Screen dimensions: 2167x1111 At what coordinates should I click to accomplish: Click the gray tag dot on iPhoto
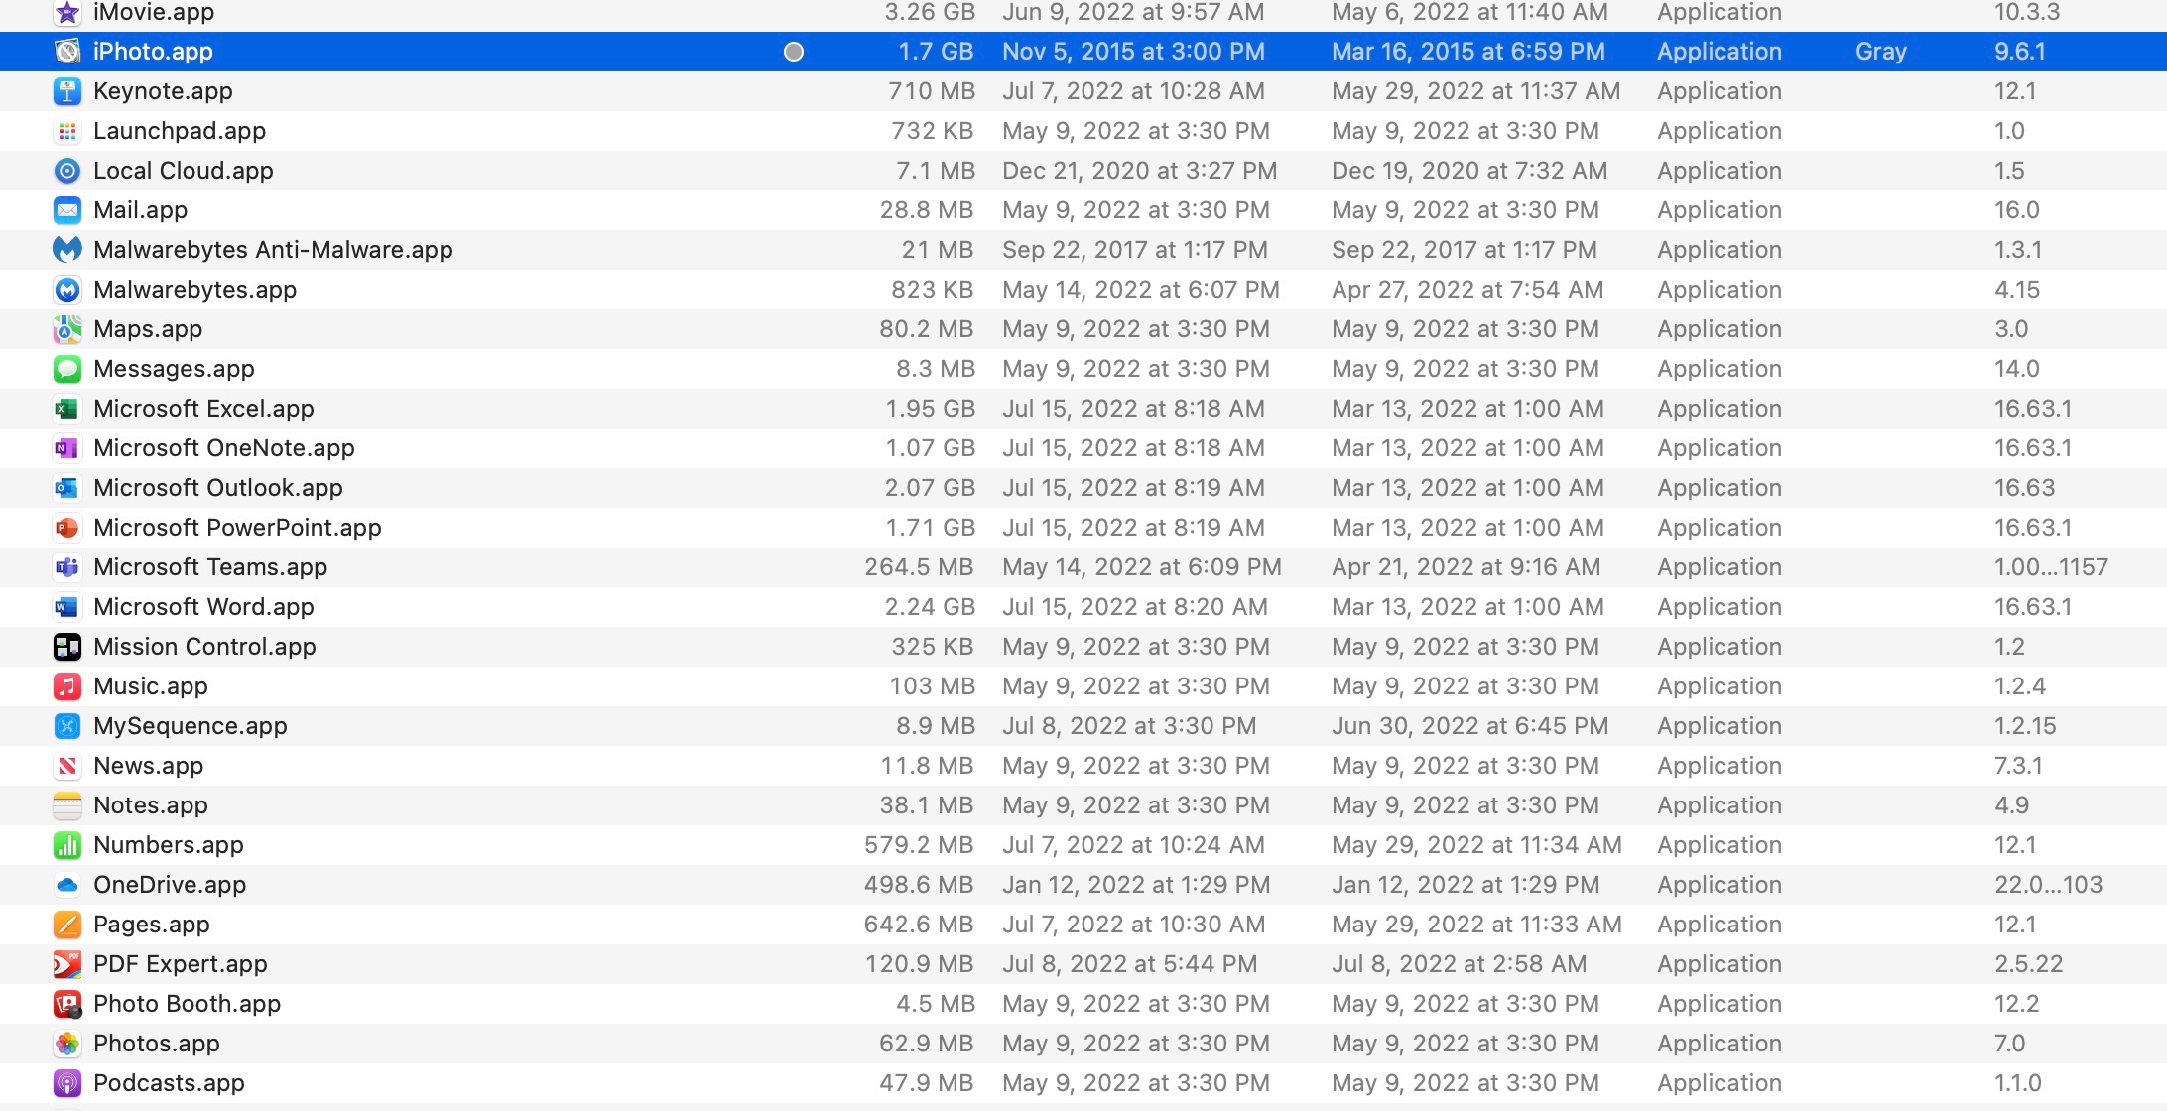click(794, 52)
